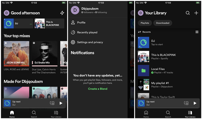The width and height of the screenshot is (202, 119).
Task: Open the DJ shortcut tile on Home
Action: (18, 23)
